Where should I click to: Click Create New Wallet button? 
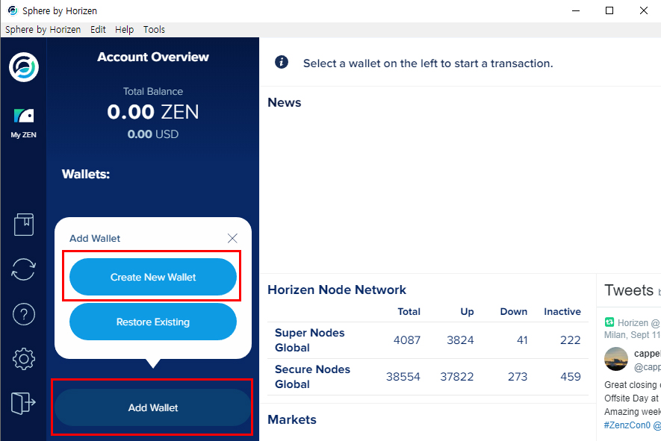pyautogui.click(x=153, y=277)
